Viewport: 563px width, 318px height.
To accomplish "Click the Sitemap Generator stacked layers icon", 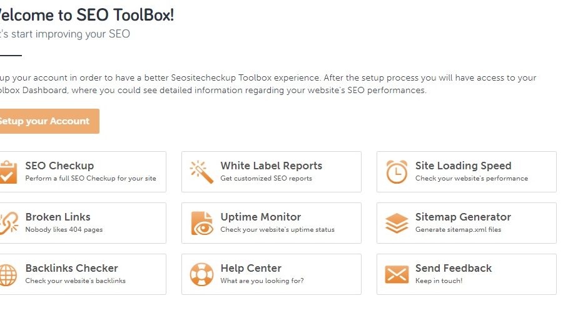I will 397,223.
